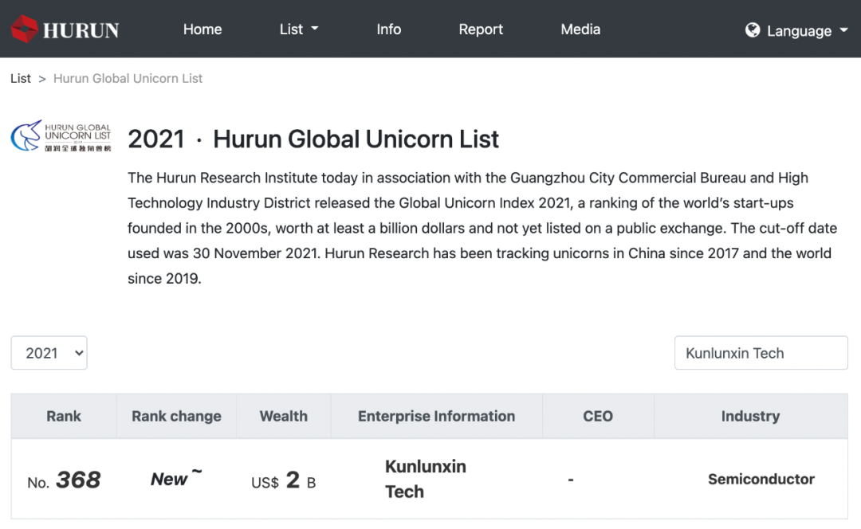Click the Rank column header
The image size is (861, 529).
[x=64, y=416]
